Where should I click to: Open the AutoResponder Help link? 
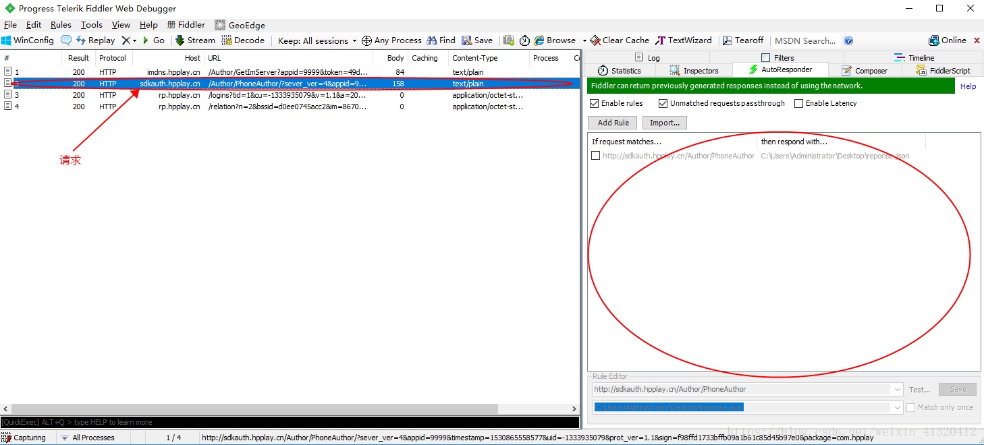pyautogui.click(x=968, y=86)
